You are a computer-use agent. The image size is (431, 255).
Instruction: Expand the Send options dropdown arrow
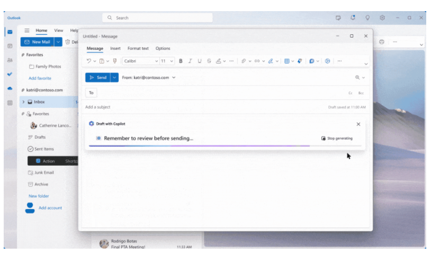(x=114, y=77)
